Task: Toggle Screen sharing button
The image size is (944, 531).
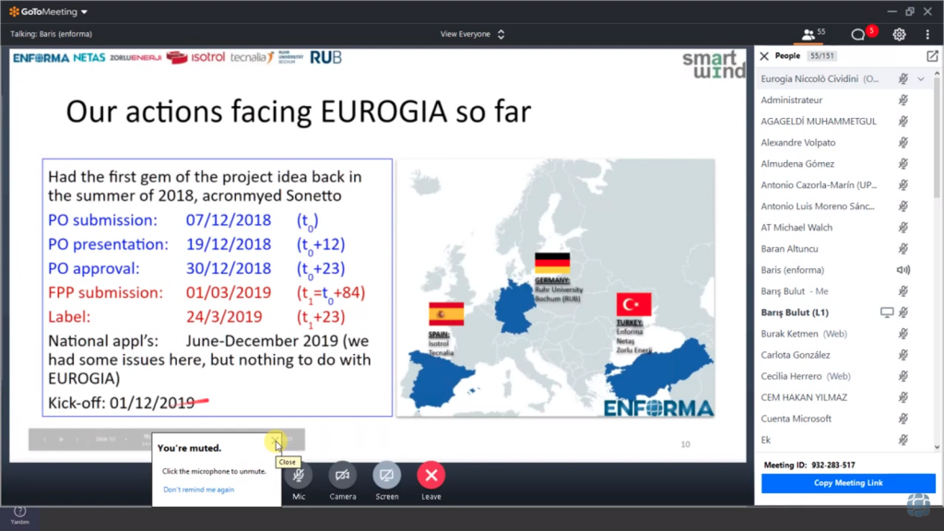Action: coord(387,476)
